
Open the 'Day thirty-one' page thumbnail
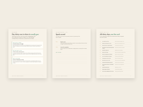pos(28,53)
